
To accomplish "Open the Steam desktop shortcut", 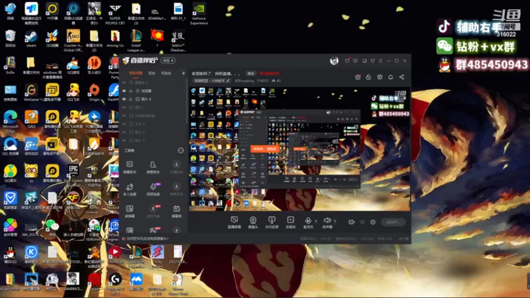I will pos(31,38).
